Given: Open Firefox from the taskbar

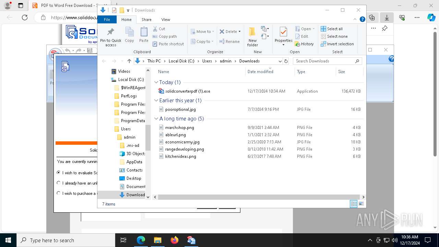Looking at the screenshot, I should (174, 240).
